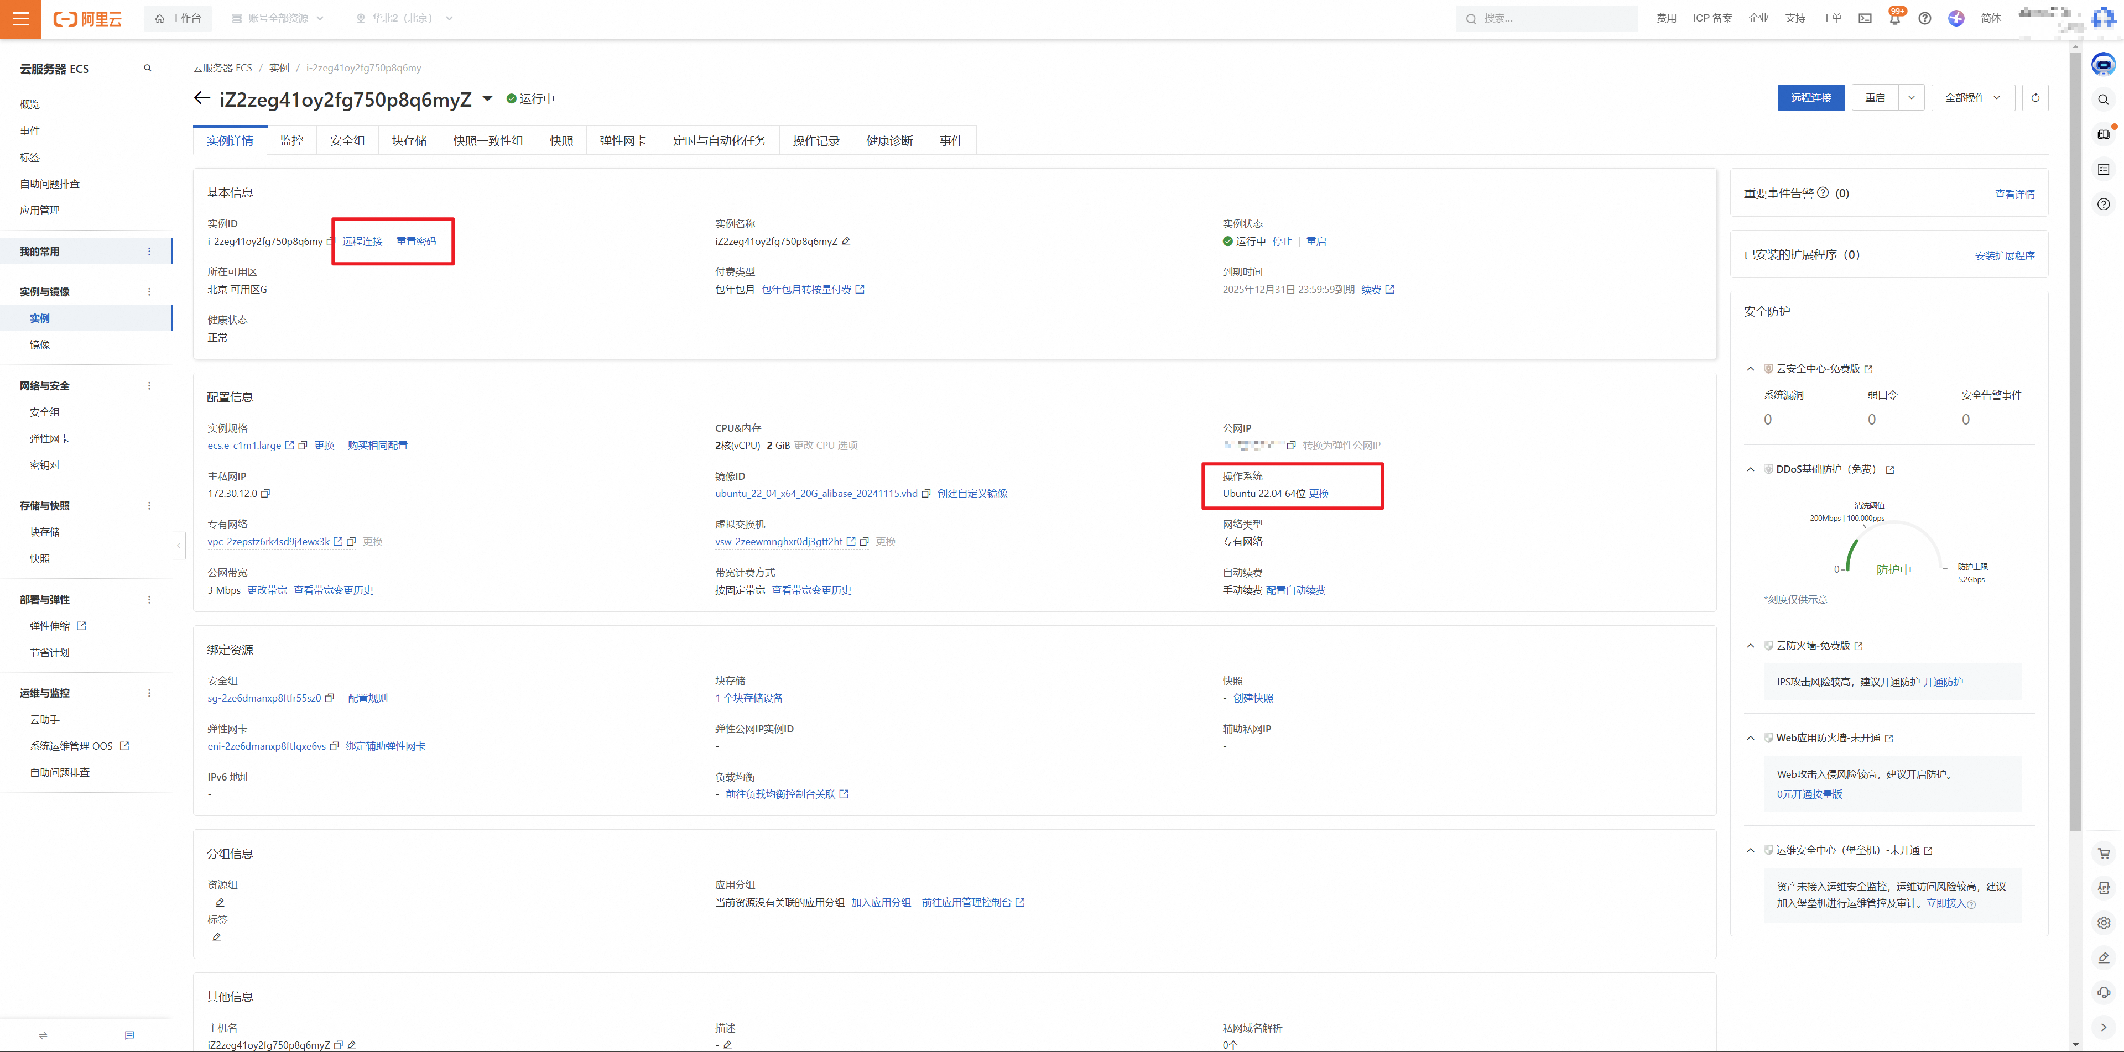Open the notifications bell icon
2124x1052 pixels.
(x=1895, y=18)
